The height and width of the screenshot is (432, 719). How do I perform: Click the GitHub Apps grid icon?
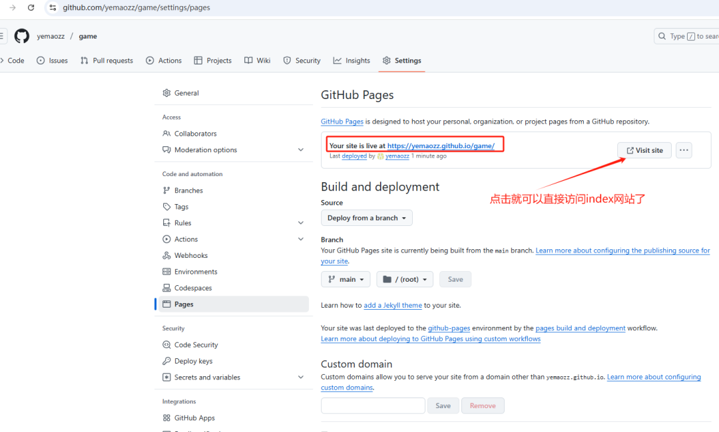pos(166,418)
